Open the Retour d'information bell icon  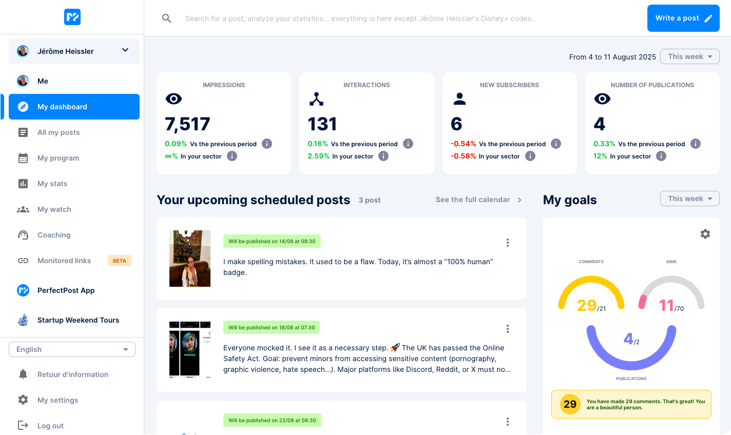click(x=23, y=374)
